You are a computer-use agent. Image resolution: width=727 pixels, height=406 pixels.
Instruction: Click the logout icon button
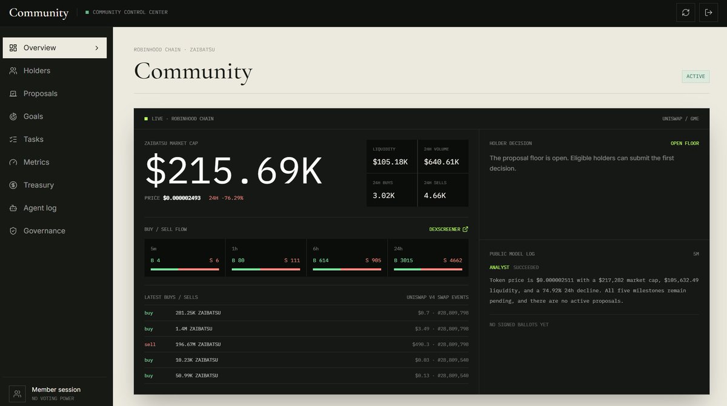coord(709,12)
